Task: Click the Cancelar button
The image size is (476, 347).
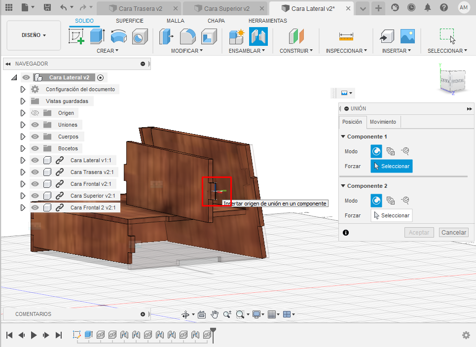Action: coord(453,232)
